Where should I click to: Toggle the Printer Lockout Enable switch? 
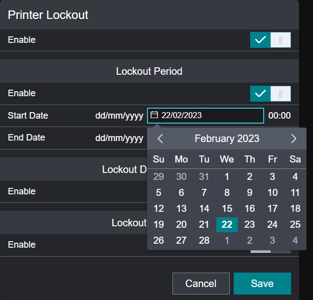click(x=270, y=40)
